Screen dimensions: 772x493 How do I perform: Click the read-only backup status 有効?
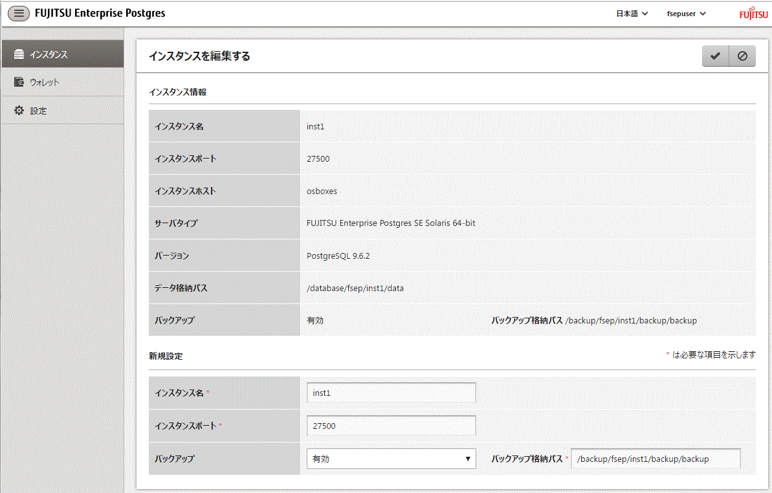click(x=315, y=320)
